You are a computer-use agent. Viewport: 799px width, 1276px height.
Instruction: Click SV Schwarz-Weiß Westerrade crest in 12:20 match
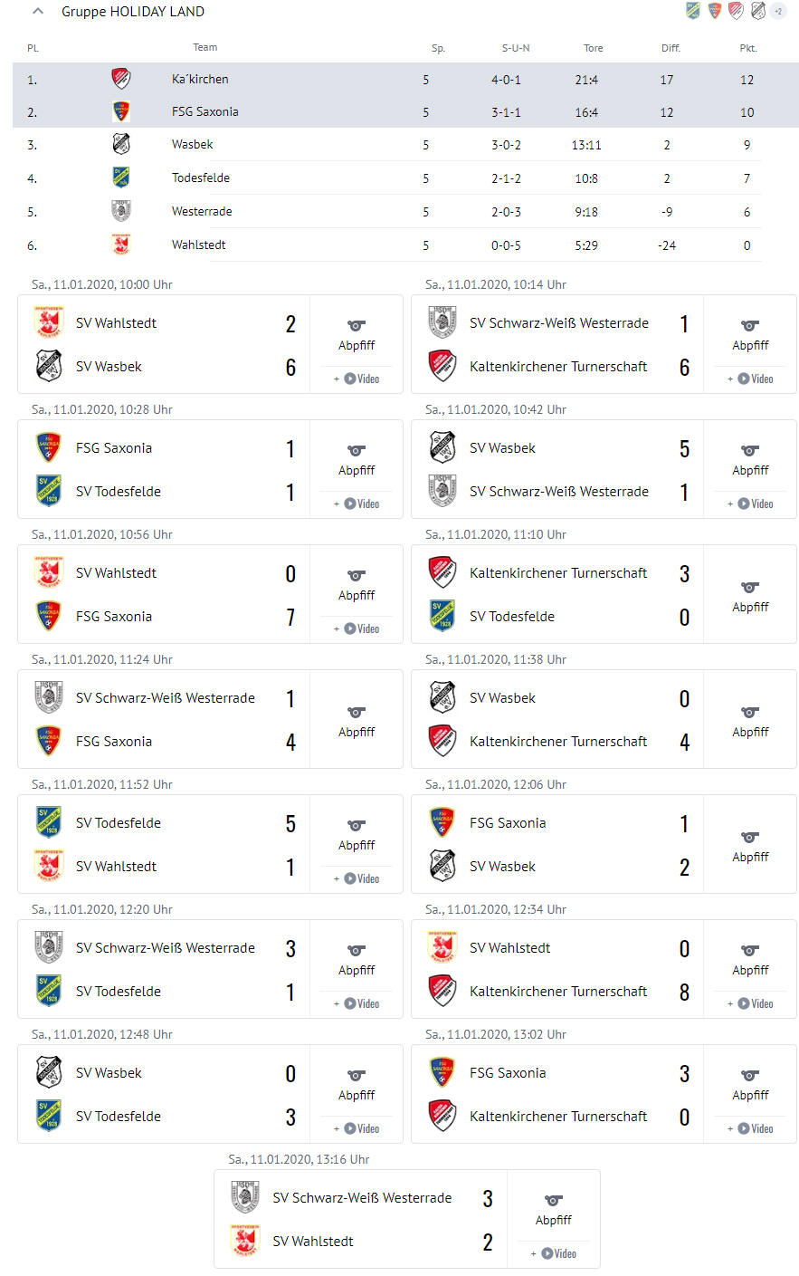(49, 947)
